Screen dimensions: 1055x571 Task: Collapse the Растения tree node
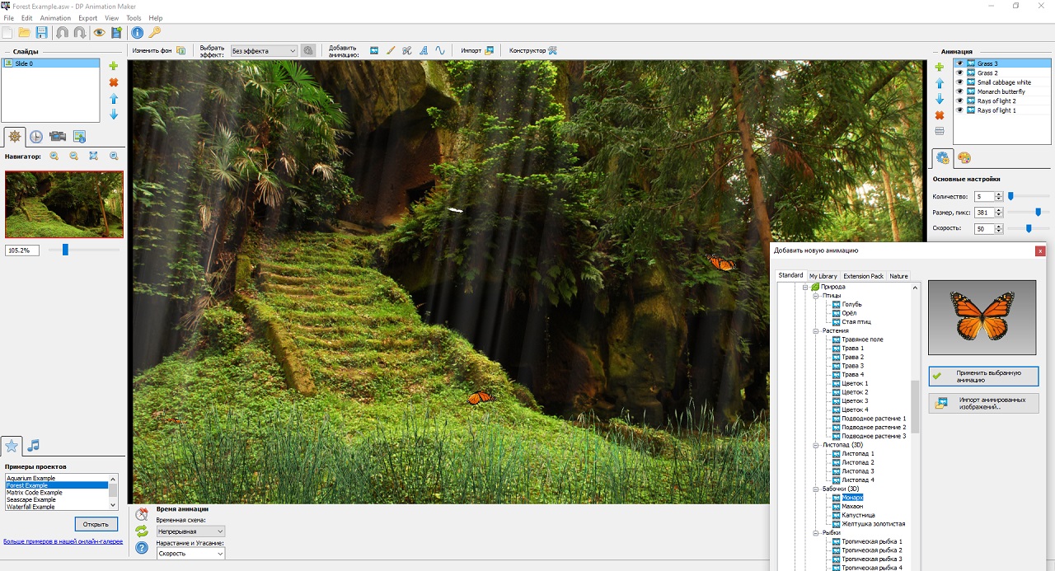[814, 331]
